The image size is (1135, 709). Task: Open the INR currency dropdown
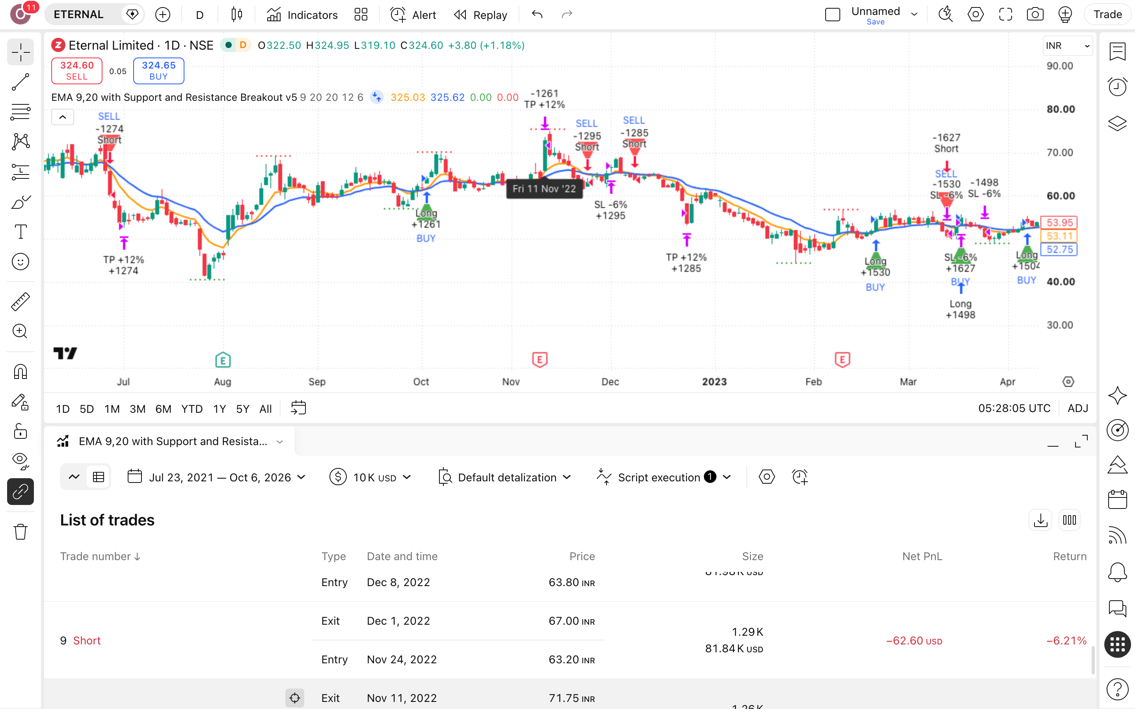(x=1068, y=45)
